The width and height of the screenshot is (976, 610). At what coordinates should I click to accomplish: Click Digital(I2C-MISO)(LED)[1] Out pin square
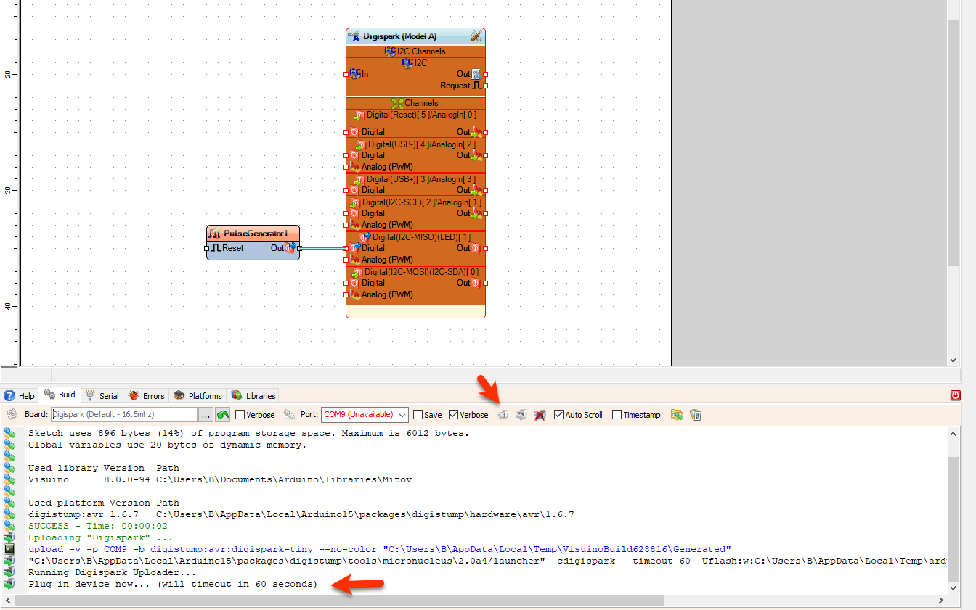click(x=485, y=248)
